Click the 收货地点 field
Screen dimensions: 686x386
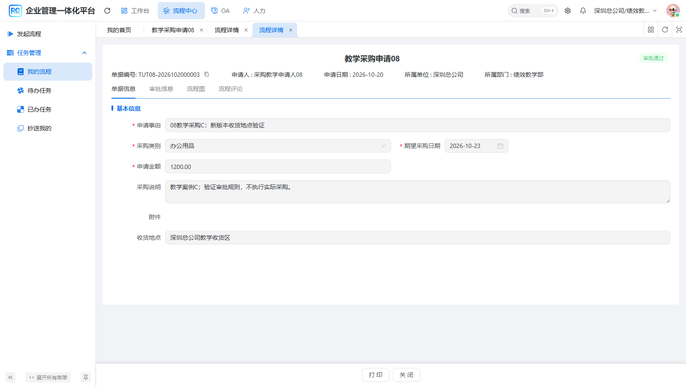coord(418,238)
